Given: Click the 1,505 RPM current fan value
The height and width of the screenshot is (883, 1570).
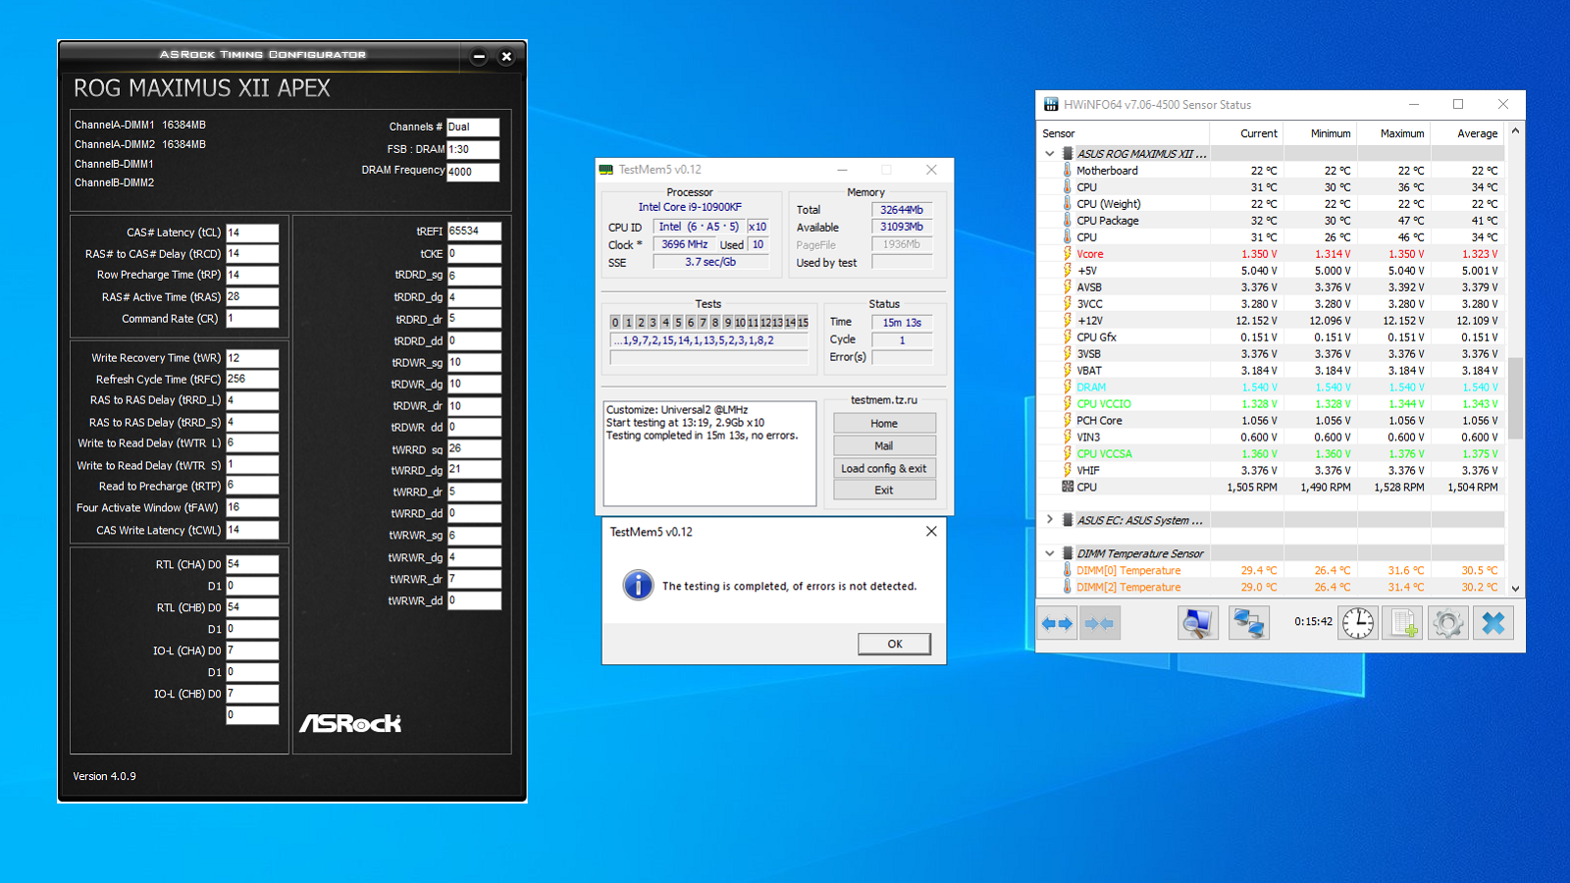Looking at the screenshot, I should [x=1252, y=488].
